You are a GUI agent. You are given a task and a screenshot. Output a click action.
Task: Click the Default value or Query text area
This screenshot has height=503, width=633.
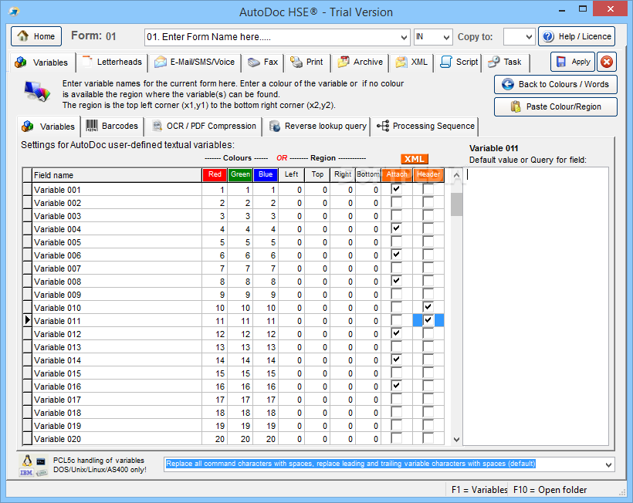[536, 306]
